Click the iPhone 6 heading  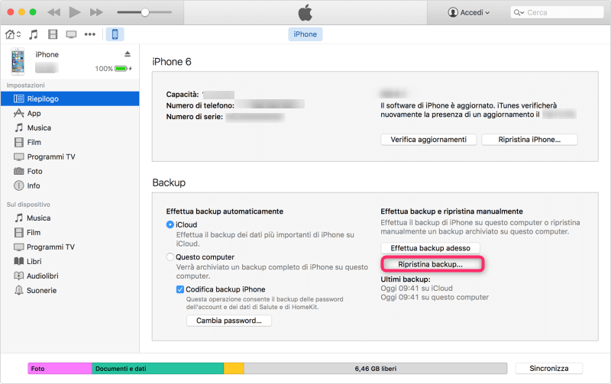tap(172, 62)
